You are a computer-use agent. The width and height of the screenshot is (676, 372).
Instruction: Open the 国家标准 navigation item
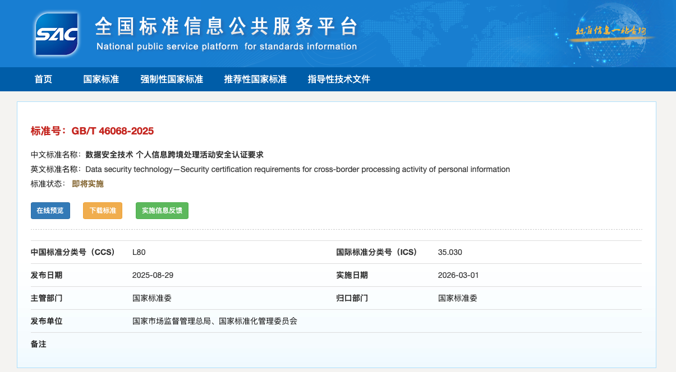101,79
